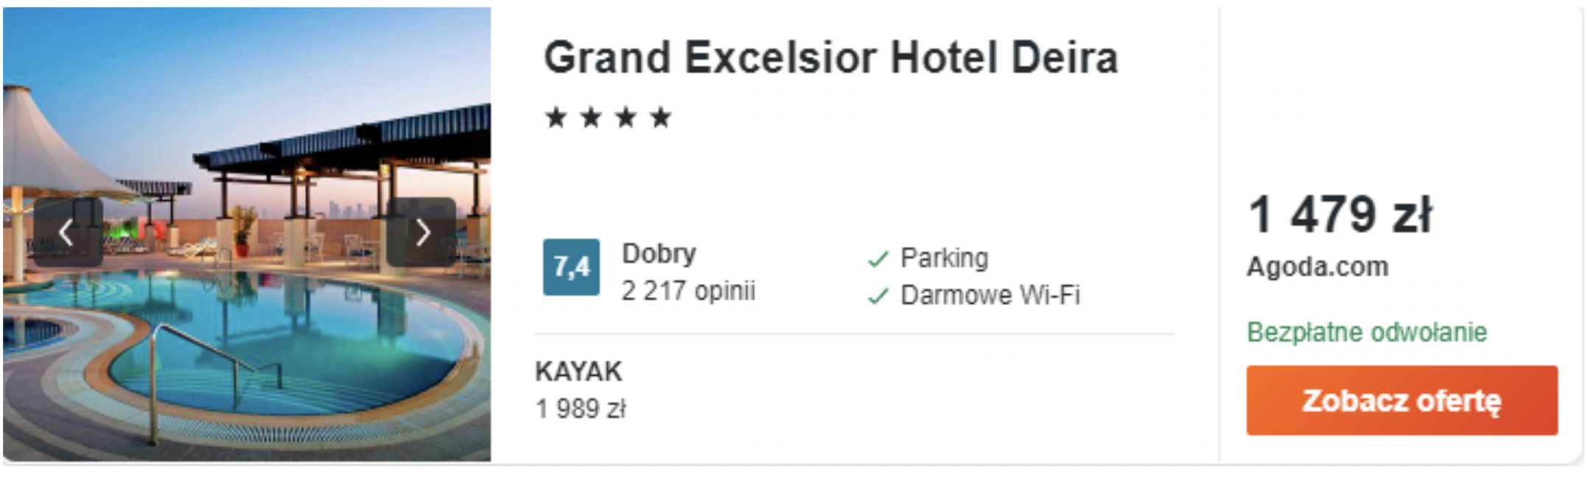Choose the KAYAK provider offer
Viewport: 1587px width, 478px height.
point(578,371)
